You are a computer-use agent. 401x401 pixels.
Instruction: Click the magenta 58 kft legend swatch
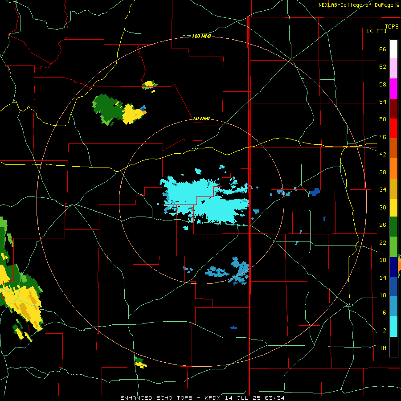pos(393,89)
